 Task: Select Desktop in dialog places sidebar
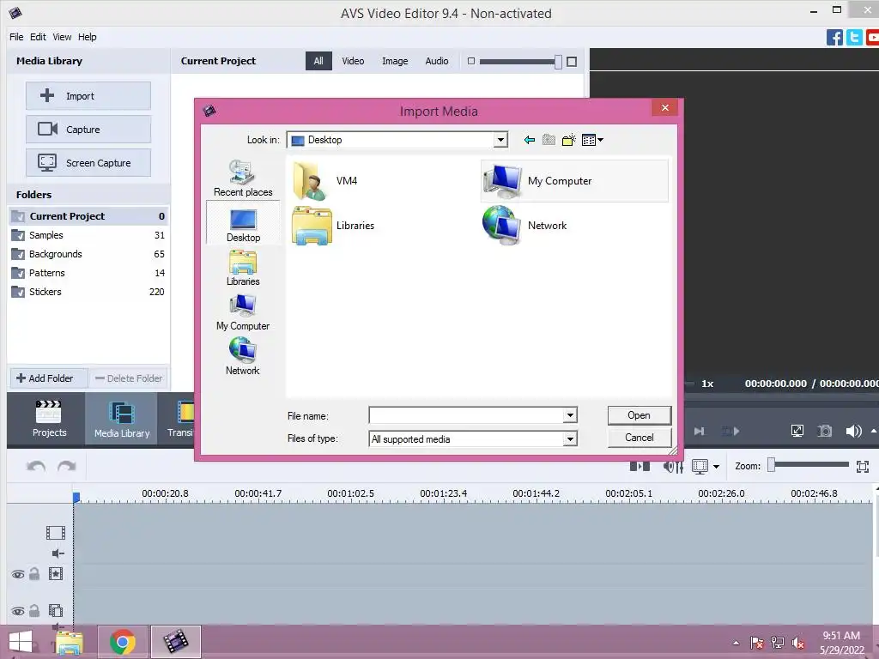pos(243,223)
